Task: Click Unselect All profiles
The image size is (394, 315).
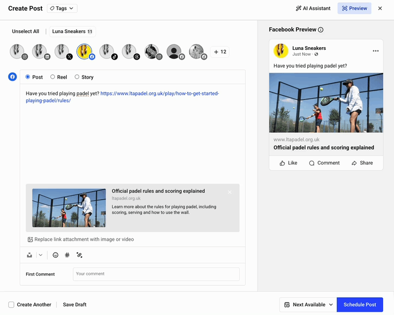Action: [26, 31]
